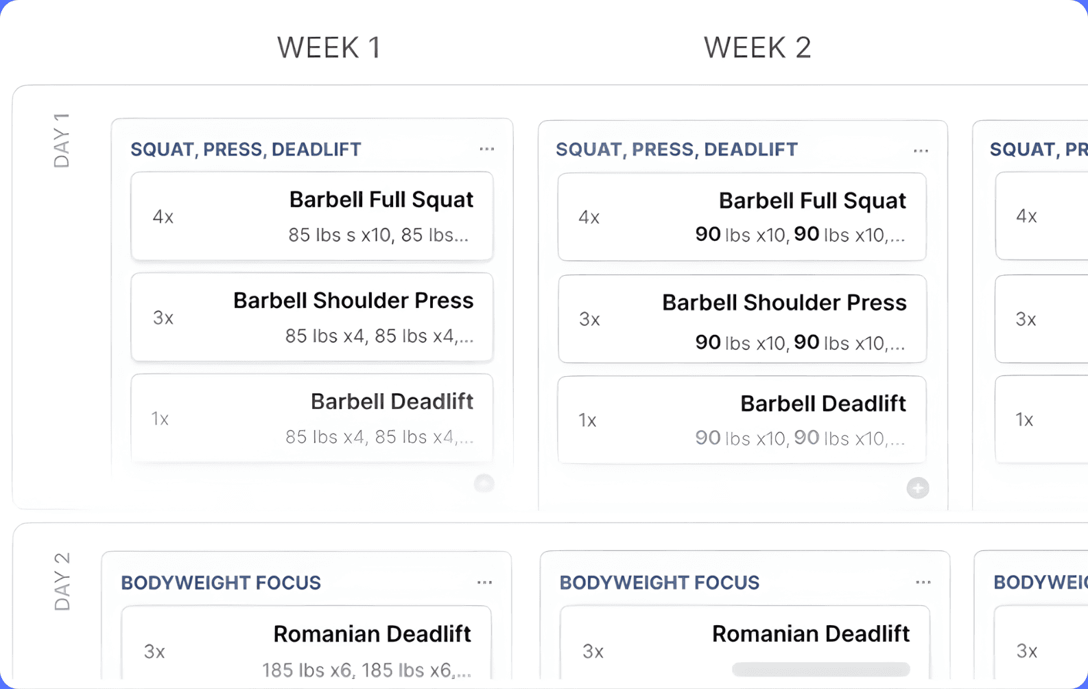Open options menu for Week 1 Squat, Press, Deadlift

click(x=487, y=149)
